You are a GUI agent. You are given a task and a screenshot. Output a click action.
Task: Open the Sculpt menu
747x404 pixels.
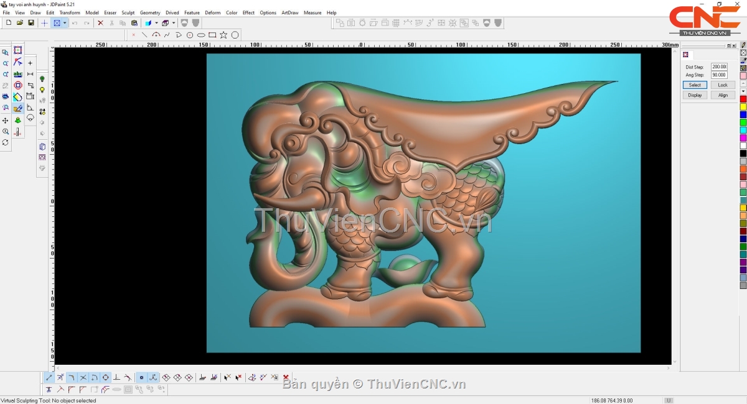(128, 12)
